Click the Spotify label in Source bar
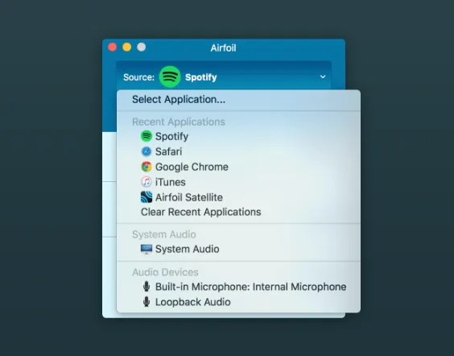The width and height of the screenshot is (454, 356). [x=201, y=77]
